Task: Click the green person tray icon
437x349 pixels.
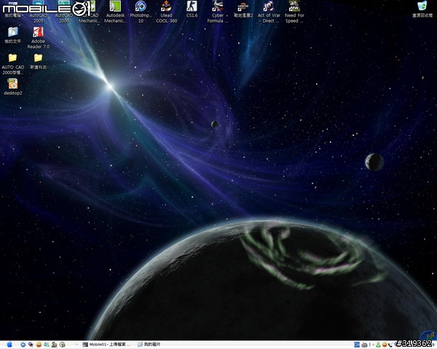Action: click(378, 345)
